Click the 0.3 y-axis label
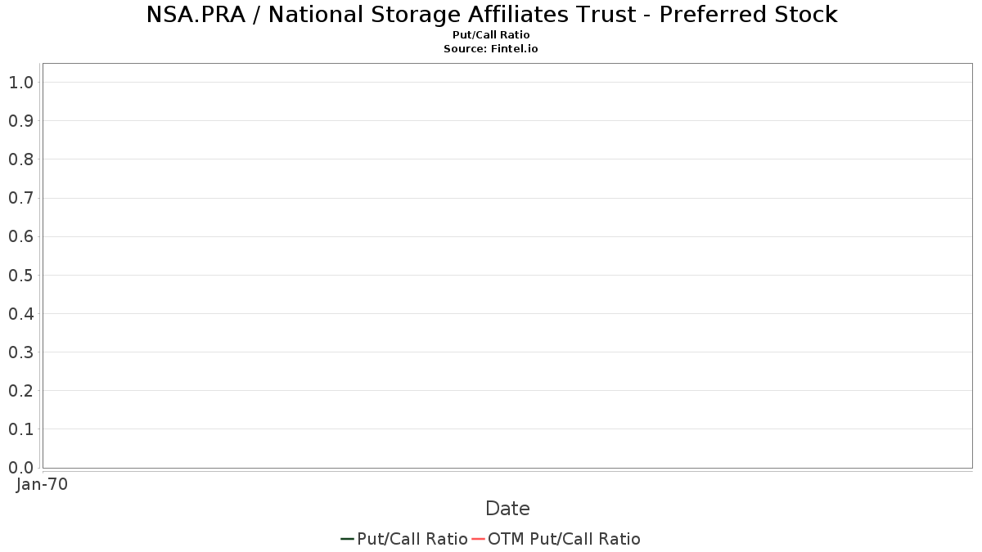The image size is (982, 552). coord(21,352)
